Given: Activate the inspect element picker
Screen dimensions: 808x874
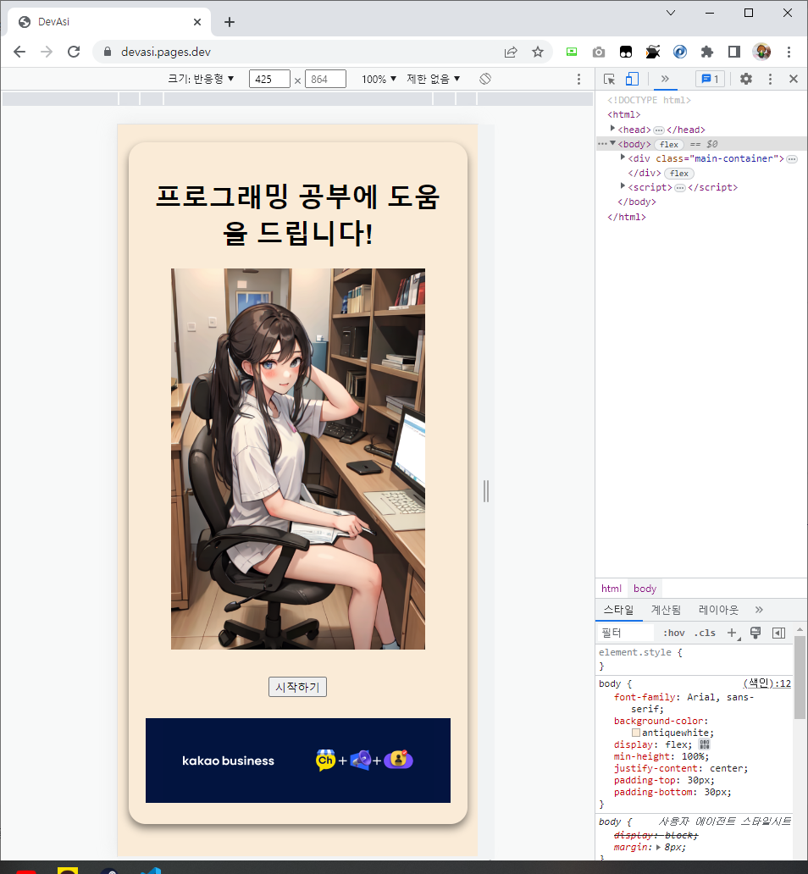Looking at the screenshot, I should coord(610,79).
